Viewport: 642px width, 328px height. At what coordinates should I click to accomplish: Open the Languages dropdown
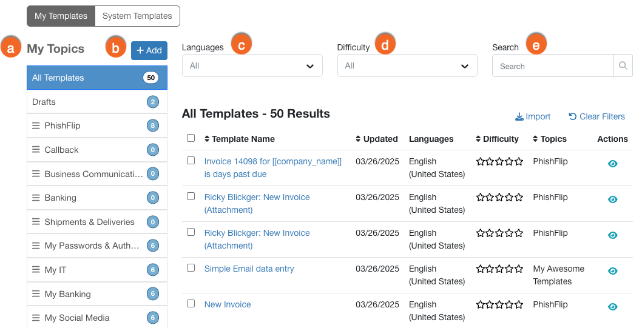[x=252, y=65]
